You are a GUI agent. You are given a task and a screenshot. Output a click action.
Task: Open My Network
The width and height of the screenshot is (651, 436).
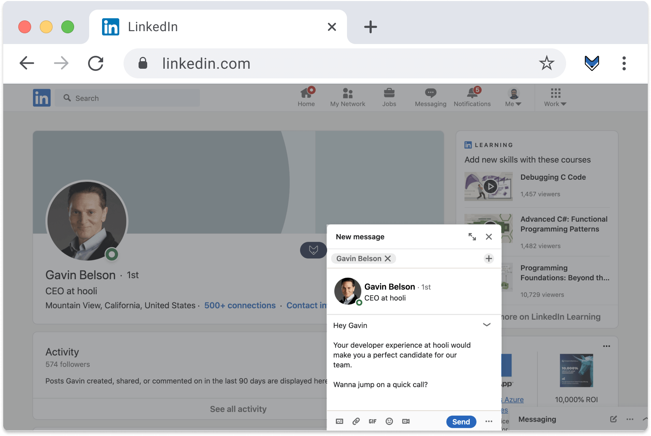[x=348, y=97]
